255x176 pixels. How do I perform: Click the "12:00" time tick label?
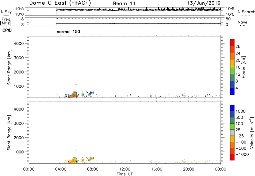[x=125, y=169]
